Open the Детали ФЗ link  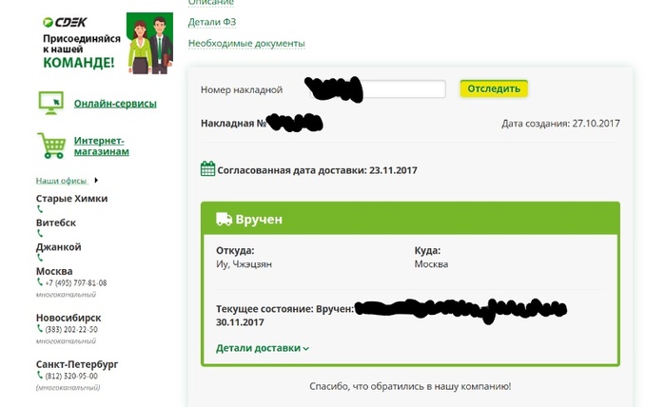(x=211, y=22)
